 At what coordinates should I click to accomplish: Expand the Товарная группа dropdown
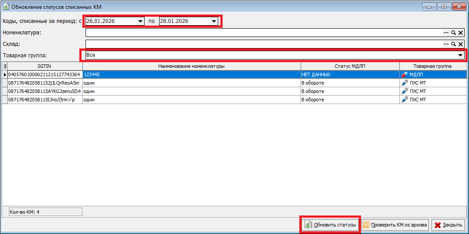461,55
